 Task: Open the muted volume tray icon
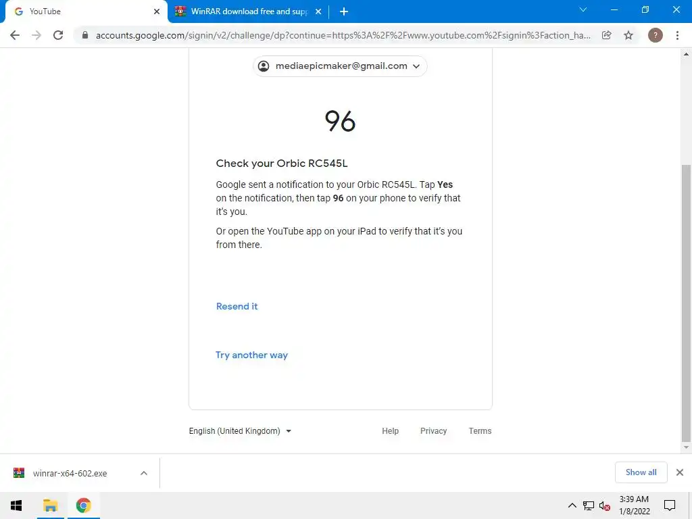[x=605, y=505]
